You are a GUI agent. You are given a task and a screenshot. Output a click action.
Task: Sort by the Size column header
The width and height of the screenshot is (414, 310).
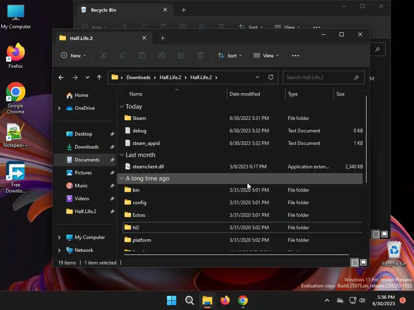click(340, 94)
